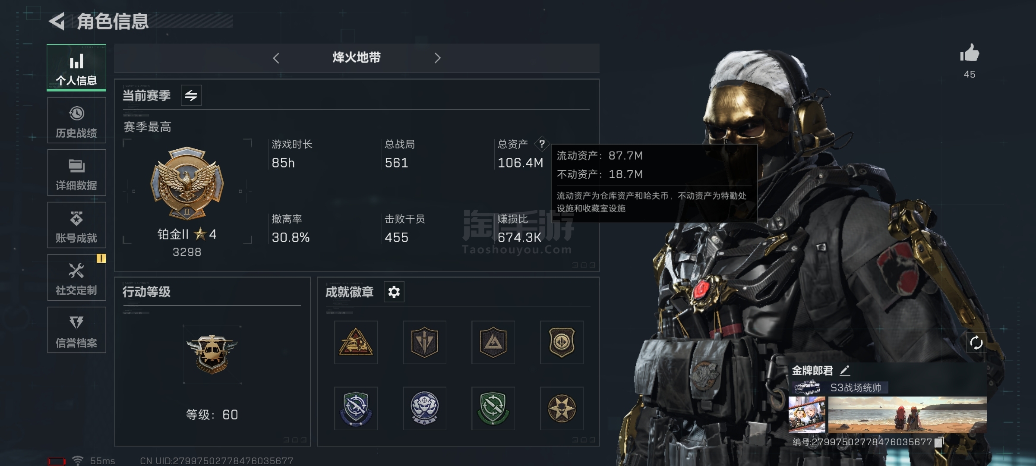The height and width of the screenshot is (466, 1036).
Task: Click the rotate character refresh icon
Action: click(976, 343)
